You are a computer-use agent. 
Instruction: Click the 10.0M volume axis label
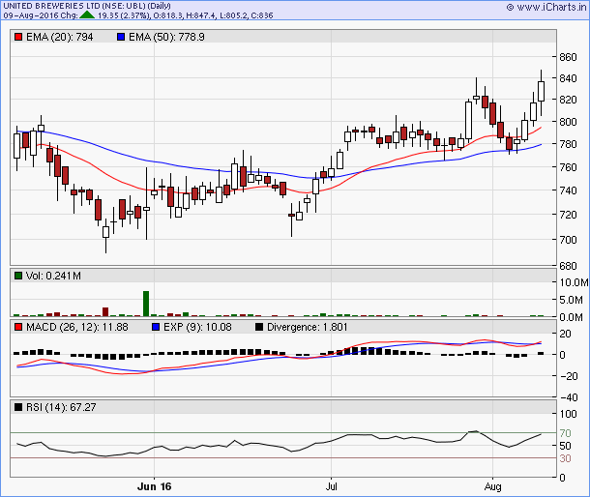(x=574, y=282)
